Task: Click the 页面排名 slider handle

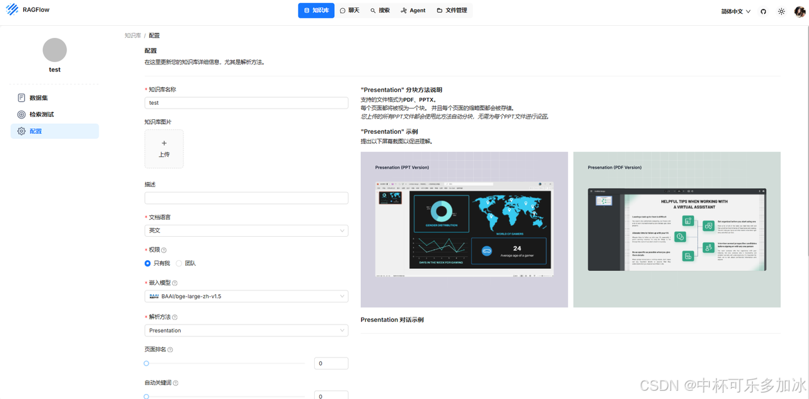Action: tap(147, 364)
